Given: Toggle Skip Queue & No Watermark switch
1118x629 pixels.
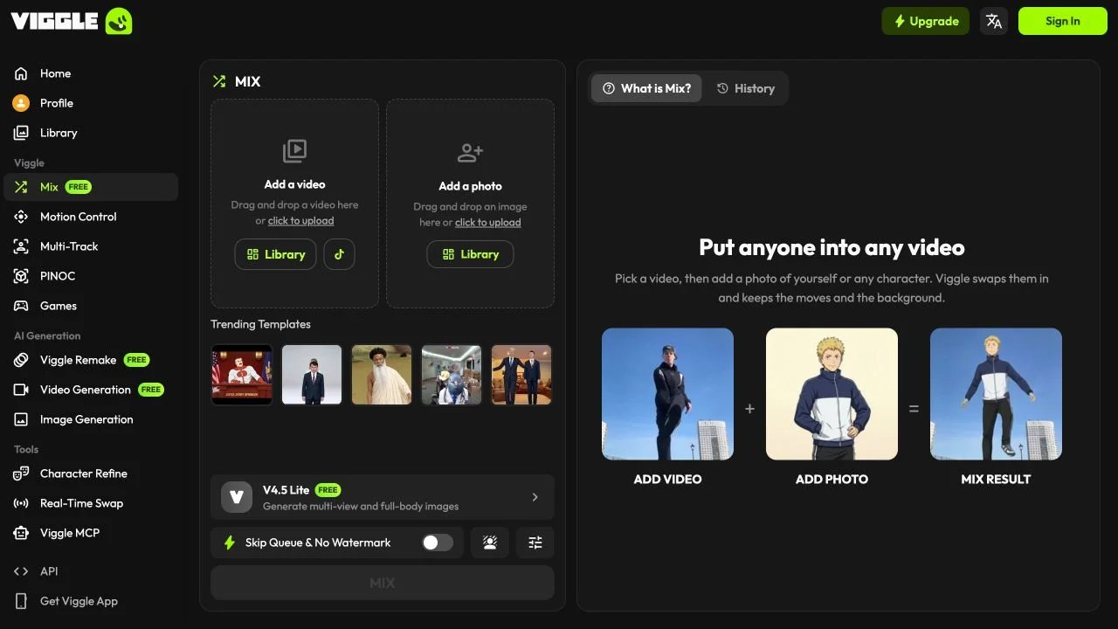Looking at the screenshot, I should coord(438,543).
